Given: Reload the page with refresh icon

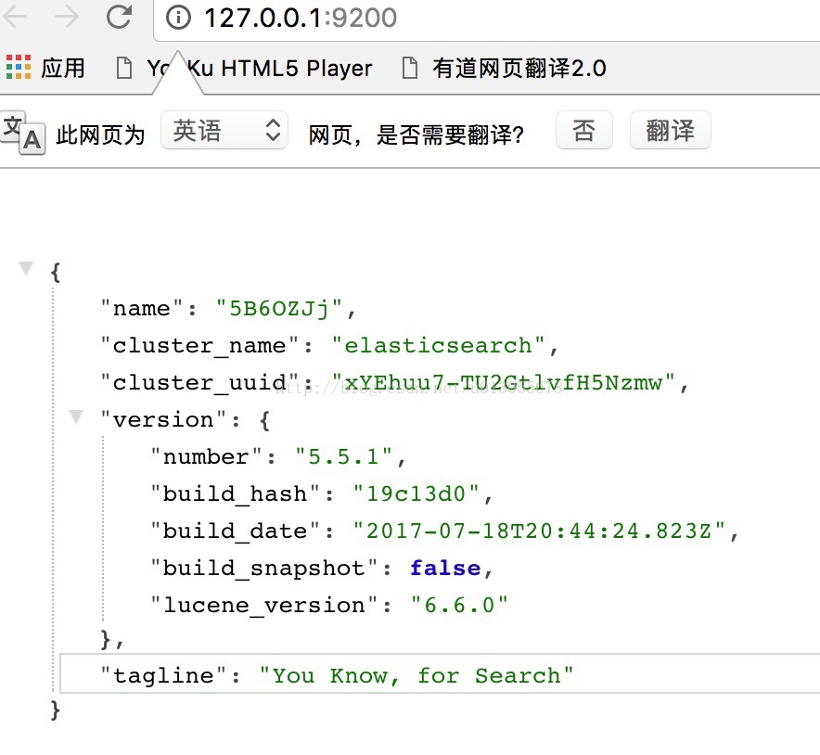Looking at the screenshot, I should [119, 17].
